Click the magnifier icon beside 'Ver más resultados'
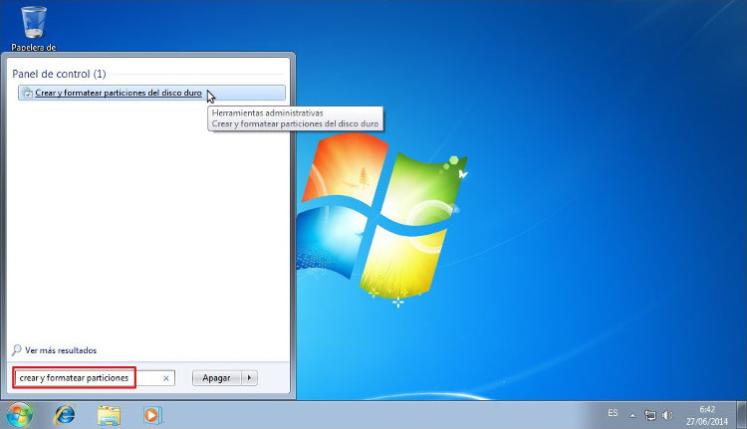 click(17, 350)
